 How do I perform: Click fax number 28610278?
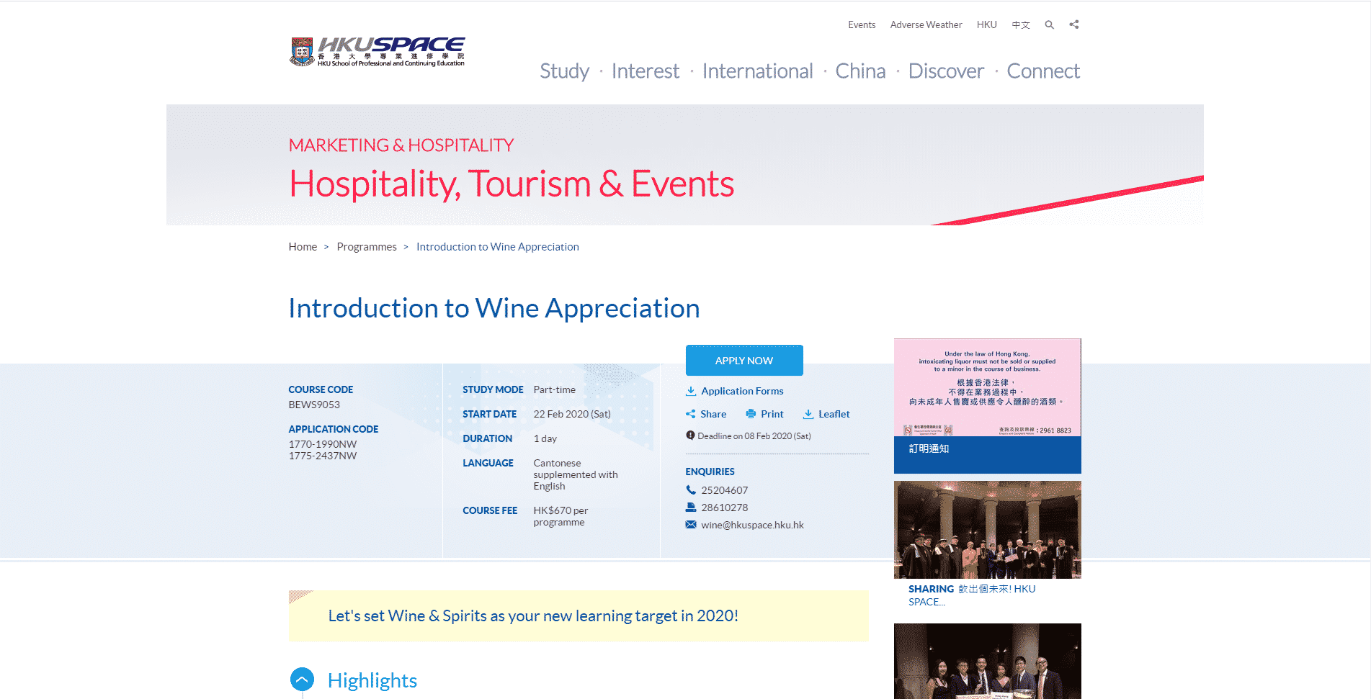coord(725,508)
